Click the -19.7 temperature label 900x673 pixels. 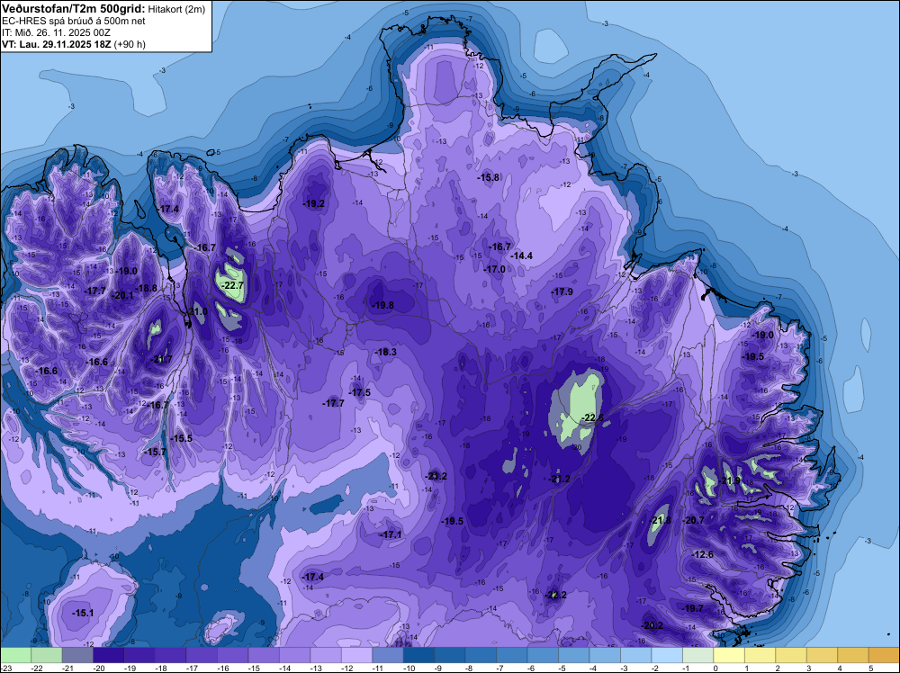coord(692,608)
